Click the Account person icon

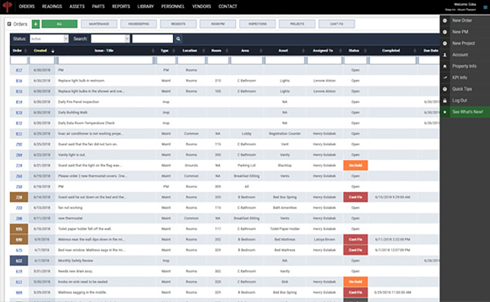(x=445, y=55)
